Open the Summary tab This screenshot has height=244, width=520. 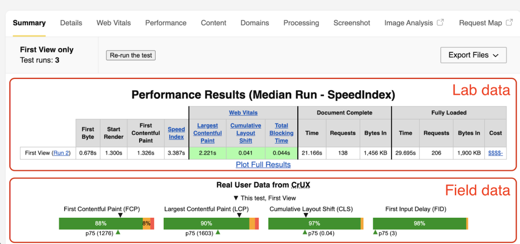(29, 23)
